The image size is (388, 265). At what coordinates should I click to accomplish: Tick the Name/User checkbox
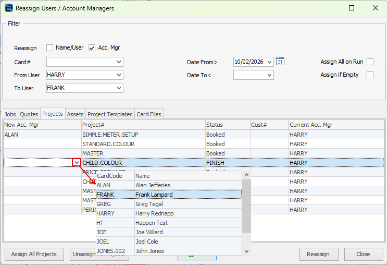pos(49,47)
